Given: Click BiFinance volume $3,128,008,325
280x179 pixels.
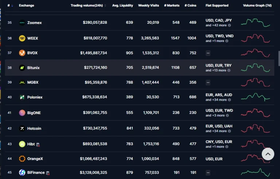Looking at the screenshot, I should (93, 172).
